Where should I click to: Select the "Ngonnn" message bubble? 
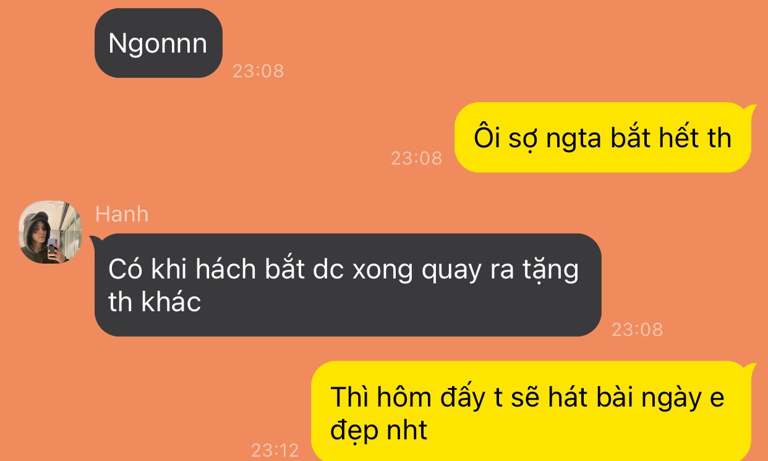158,43
